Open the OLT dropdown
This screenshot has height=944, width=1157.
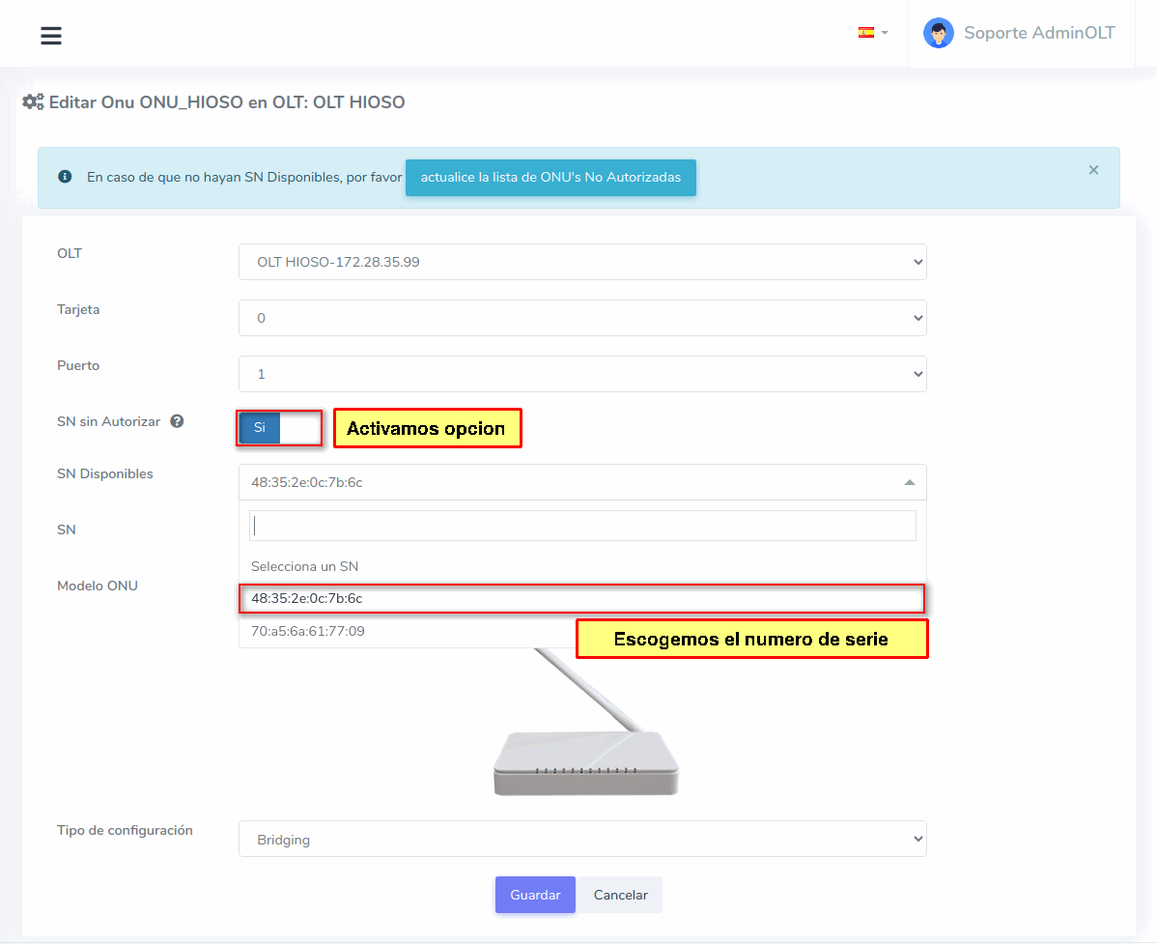coord(581,262)
